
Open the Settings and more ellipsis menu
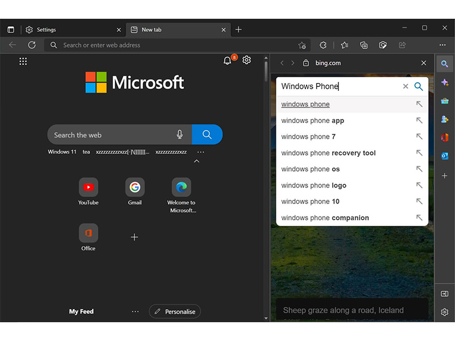click(x=442, y=45)
